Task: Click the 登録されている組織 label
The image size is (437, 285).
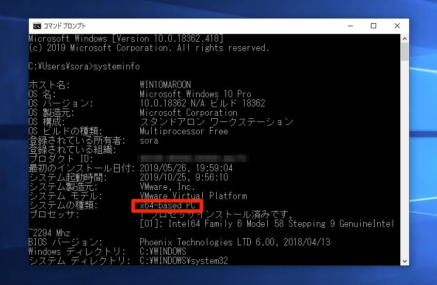Action: (72, 150)
